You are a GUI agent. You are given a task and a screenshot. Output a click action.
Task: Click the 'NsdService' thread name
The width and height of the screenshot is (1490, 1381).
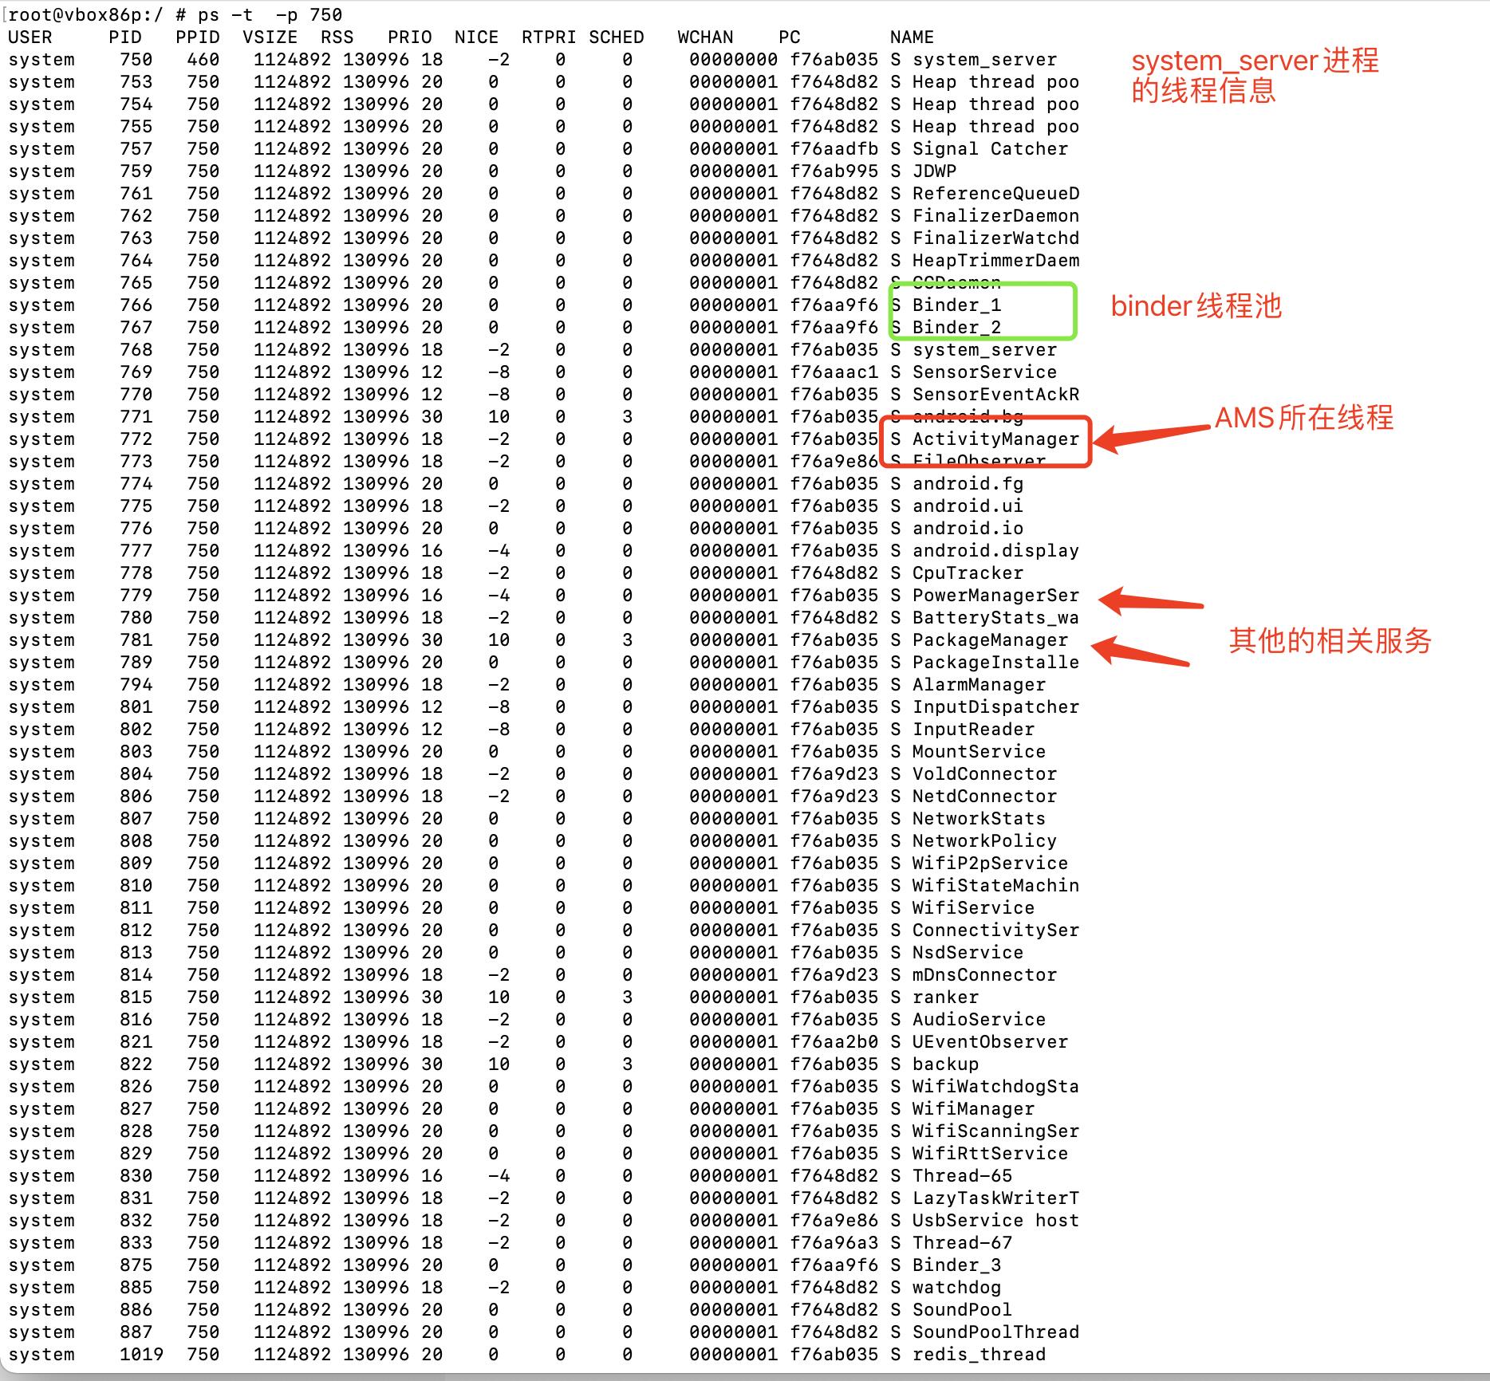click(x=968, y=952)
